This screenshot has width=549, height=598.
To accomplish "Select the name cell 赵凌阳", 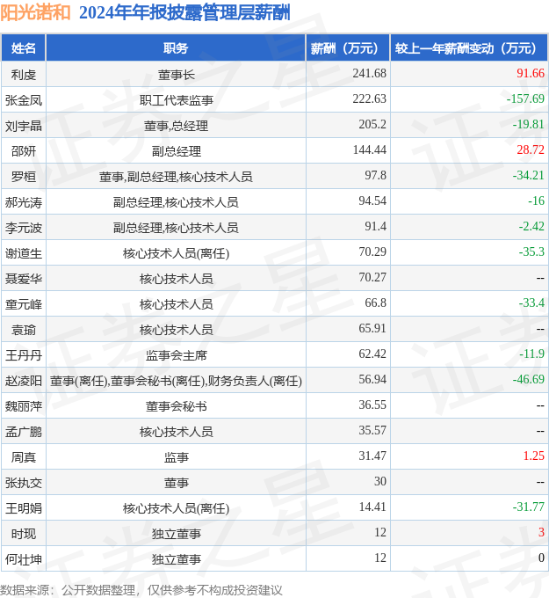I will click(x=23, y=381).
